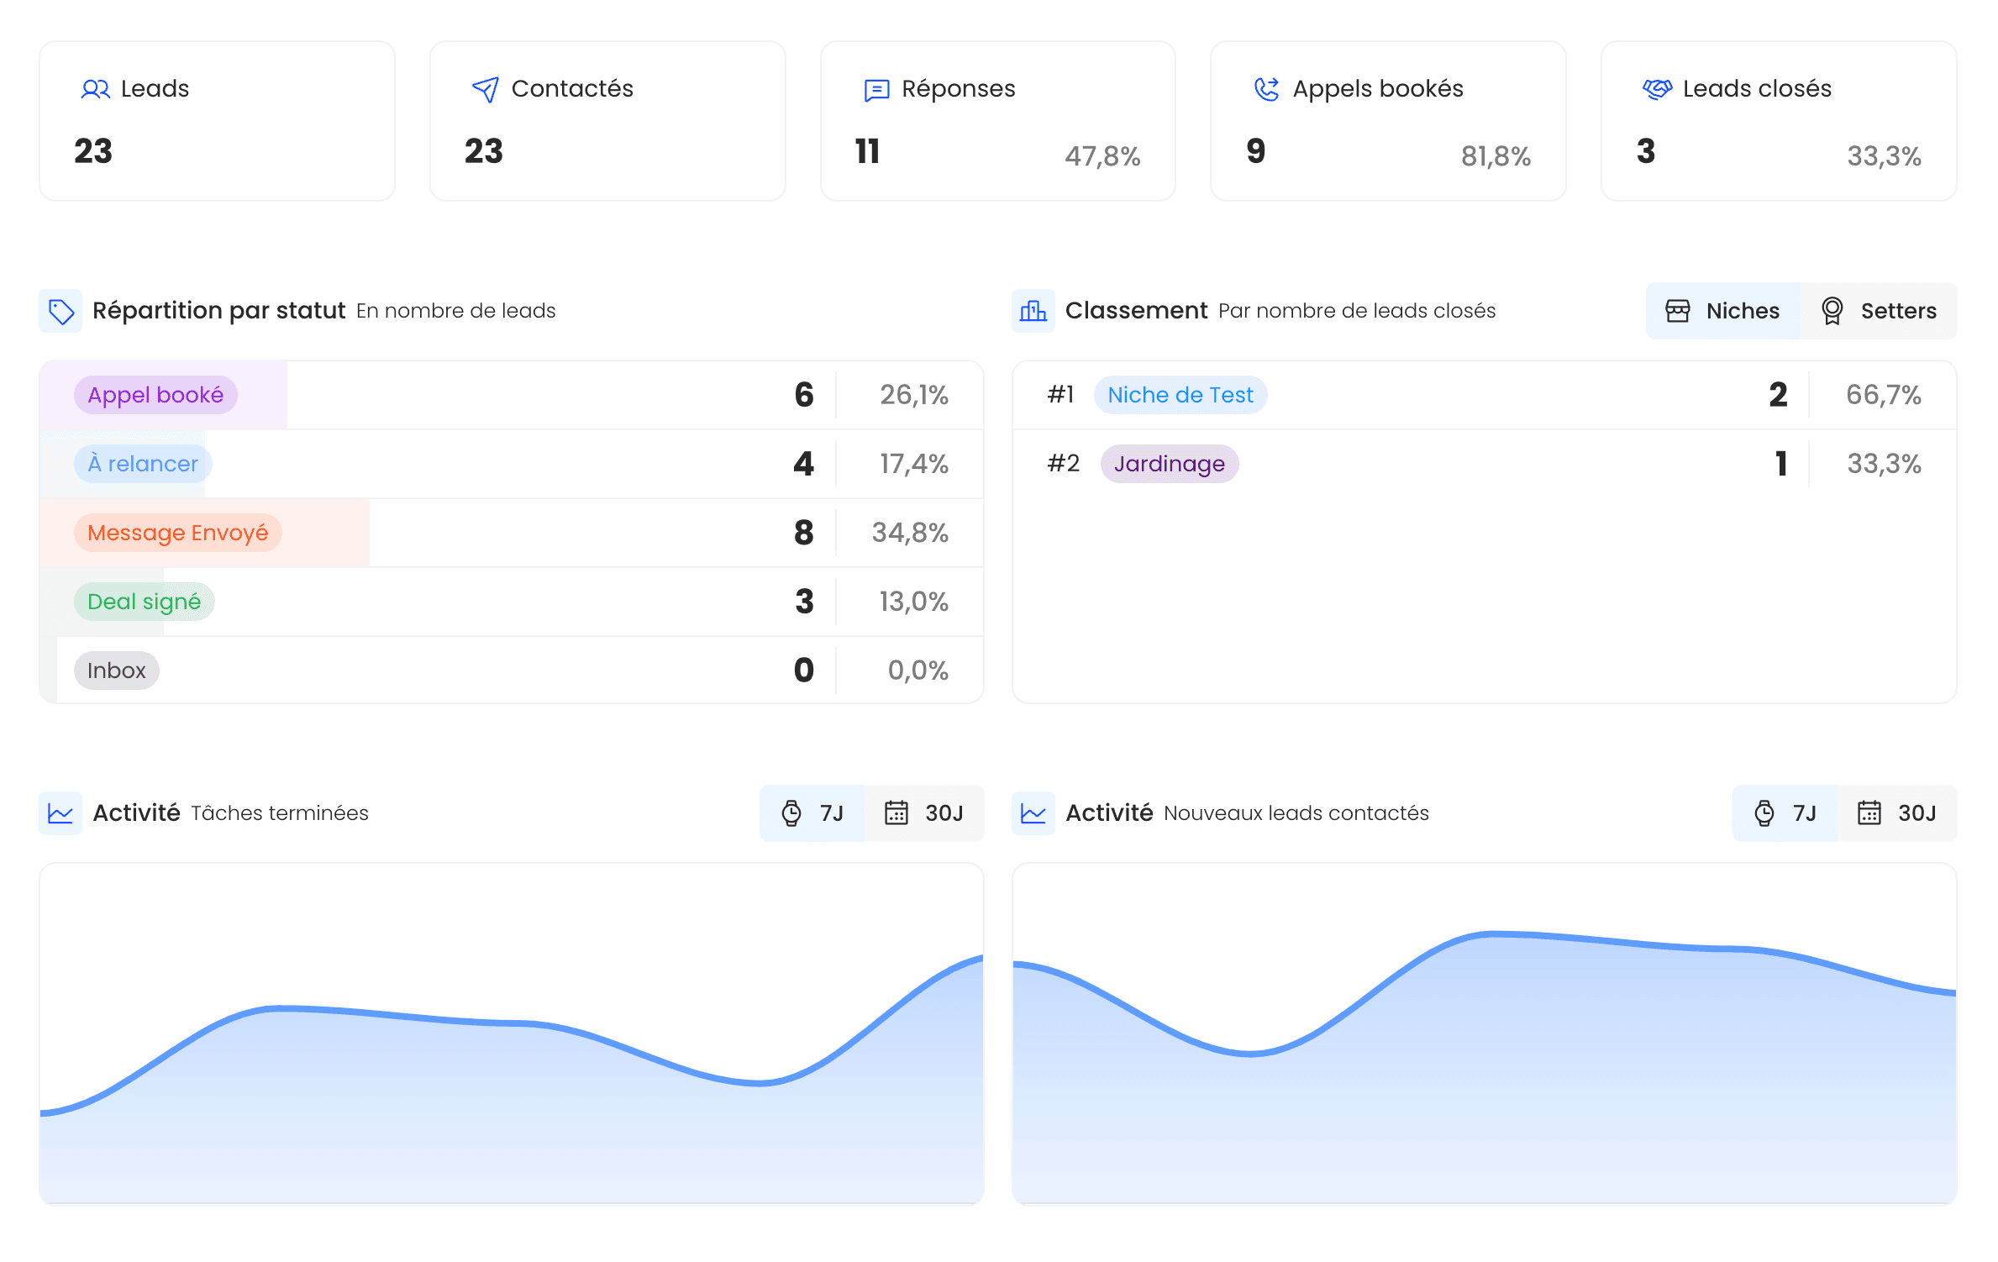The width and height of the screenshot is (1998, 1262).
Task: Select 7J on Nouveaux leads contactés chart
Action: pyautogui.click(x=1785, y=813)
